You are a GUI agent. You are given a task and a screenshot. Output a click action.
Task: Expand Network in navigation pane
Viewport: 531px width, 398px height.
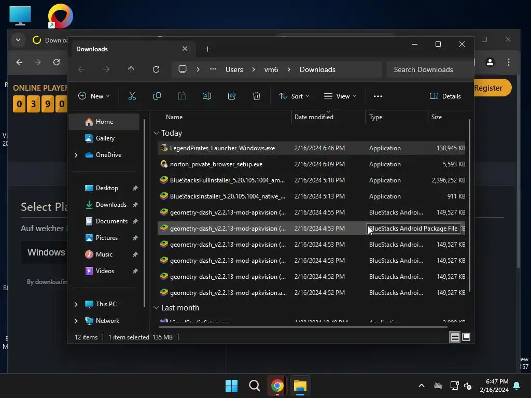click(x=76, y=321)
